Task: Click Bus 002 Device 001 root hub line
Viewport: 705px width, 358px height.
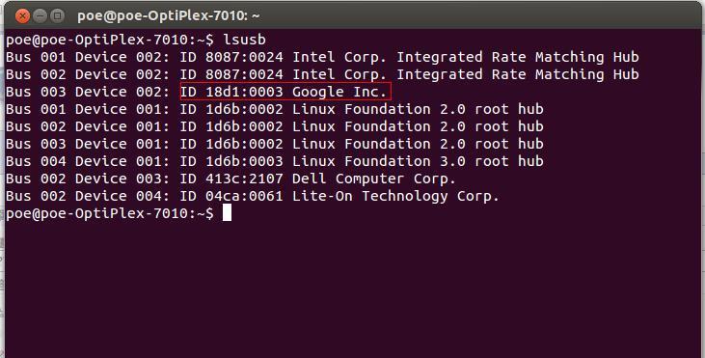Action: [275, 126]
